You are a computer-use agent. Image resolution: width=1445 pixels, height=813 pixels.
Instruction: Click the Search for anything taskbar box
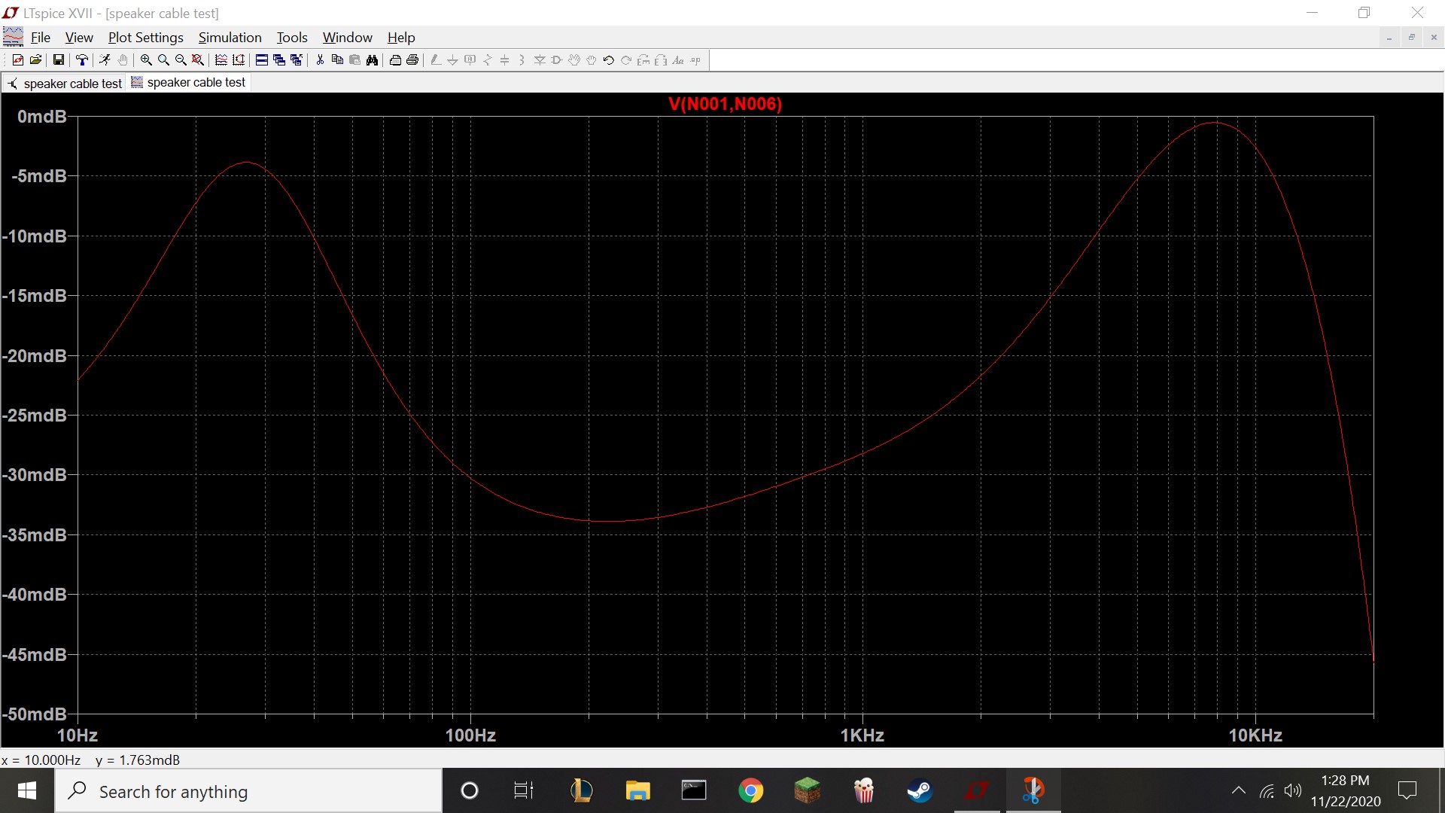click(x=248, y=791)
